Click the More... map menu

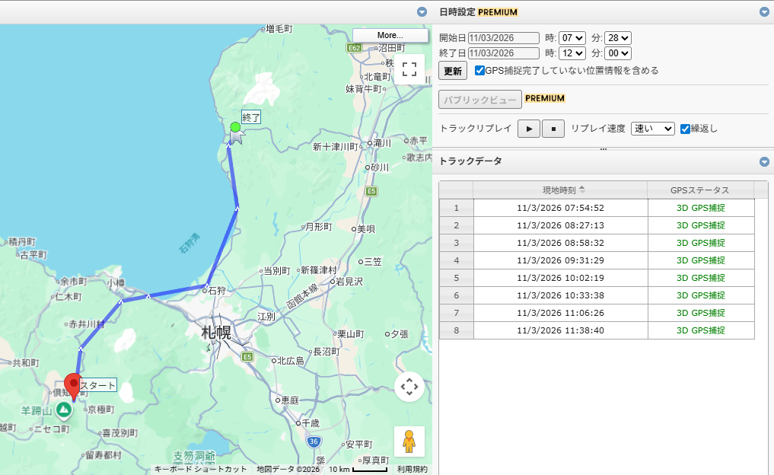click(390, 36)
